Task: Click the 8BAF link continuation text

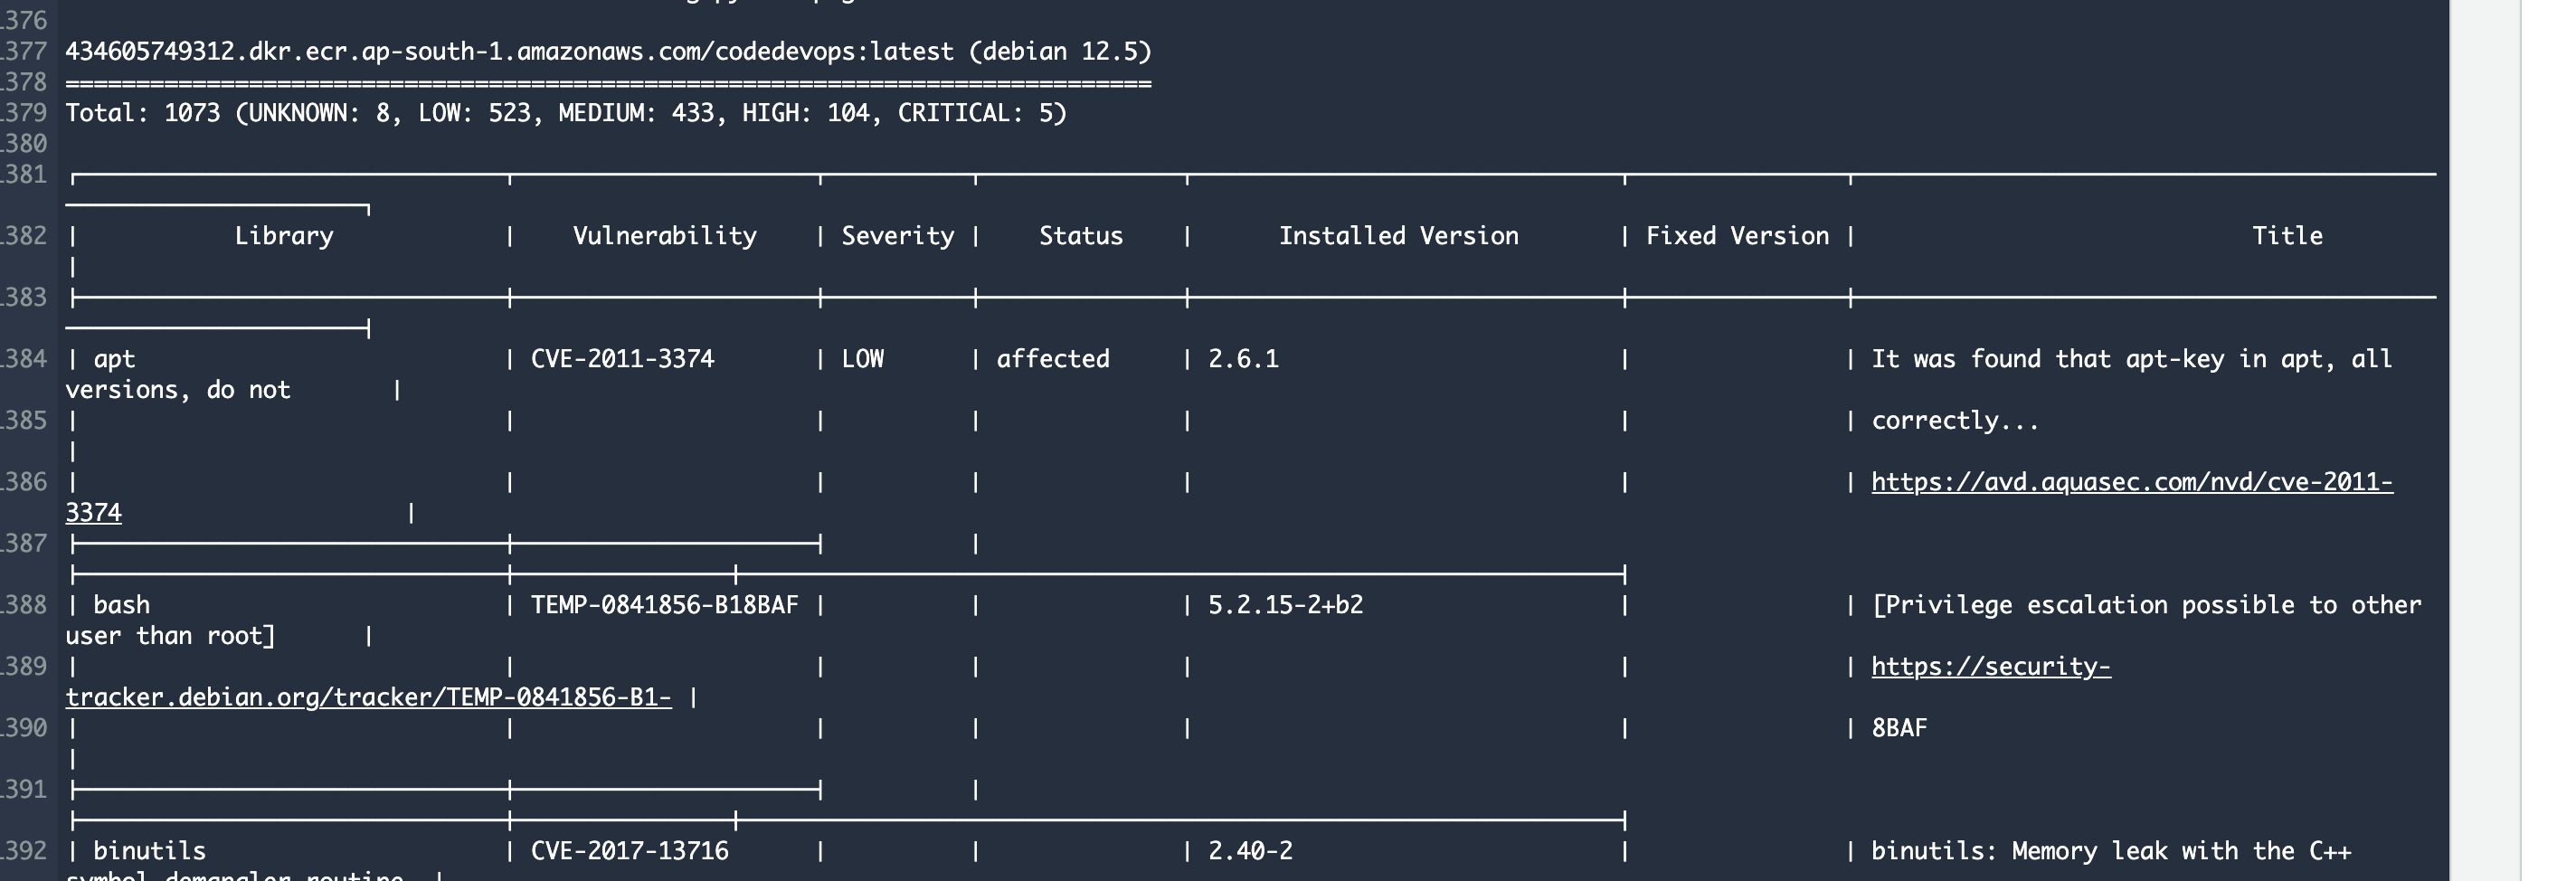Action: pyautogui.click(x=1899, y=728)
